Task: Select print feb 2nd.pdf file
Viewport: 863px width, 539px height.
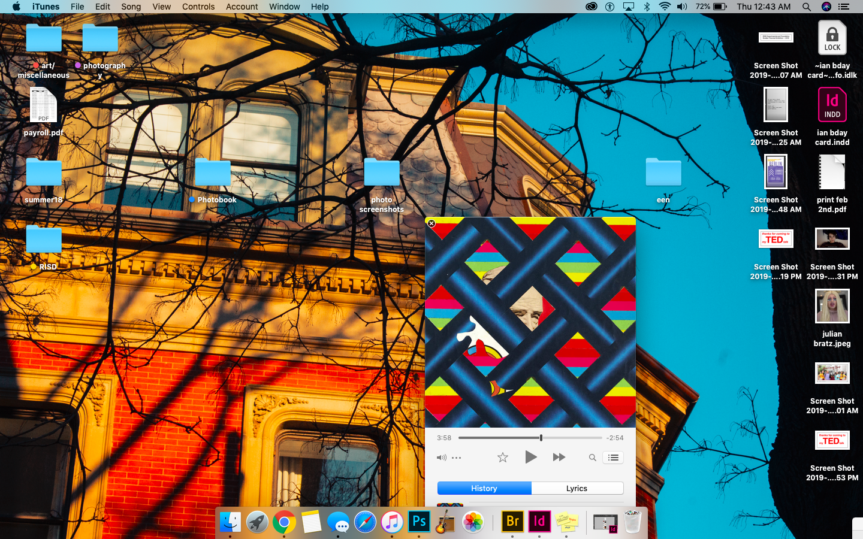Action: pyautogui.click(x=832, y=184)
